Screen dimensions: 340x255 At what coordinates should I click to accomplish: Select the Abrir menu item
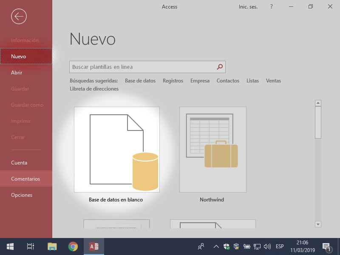[x=17, y=73]
